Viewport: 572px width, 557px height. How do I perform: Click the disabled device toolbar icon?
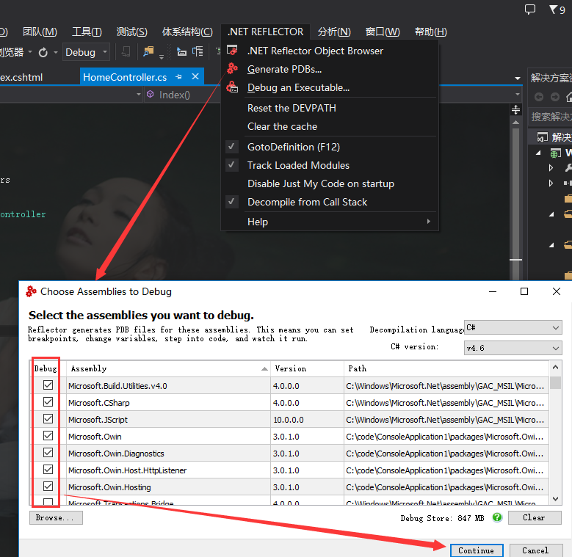(x=126, y=52)
